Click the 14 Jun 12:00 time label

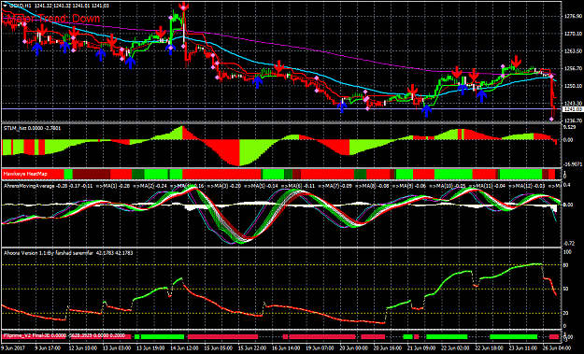(185, 347)
